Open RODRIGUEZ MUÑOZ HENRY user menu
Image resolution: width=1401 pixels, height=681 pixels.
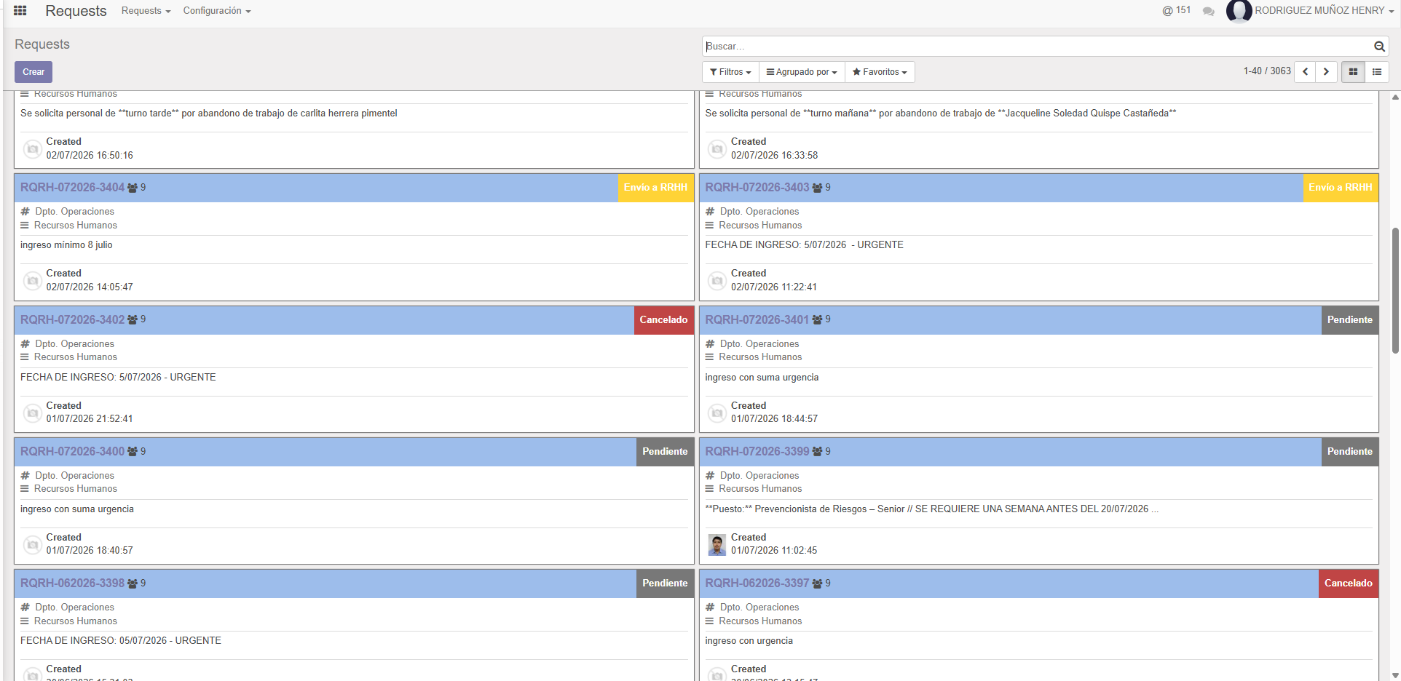[x=1311, y=11]
